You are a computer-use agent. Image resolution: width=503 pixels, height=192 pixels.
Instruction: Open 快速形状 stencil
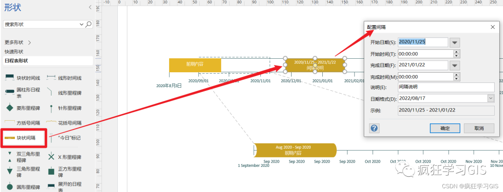(14, 52)
